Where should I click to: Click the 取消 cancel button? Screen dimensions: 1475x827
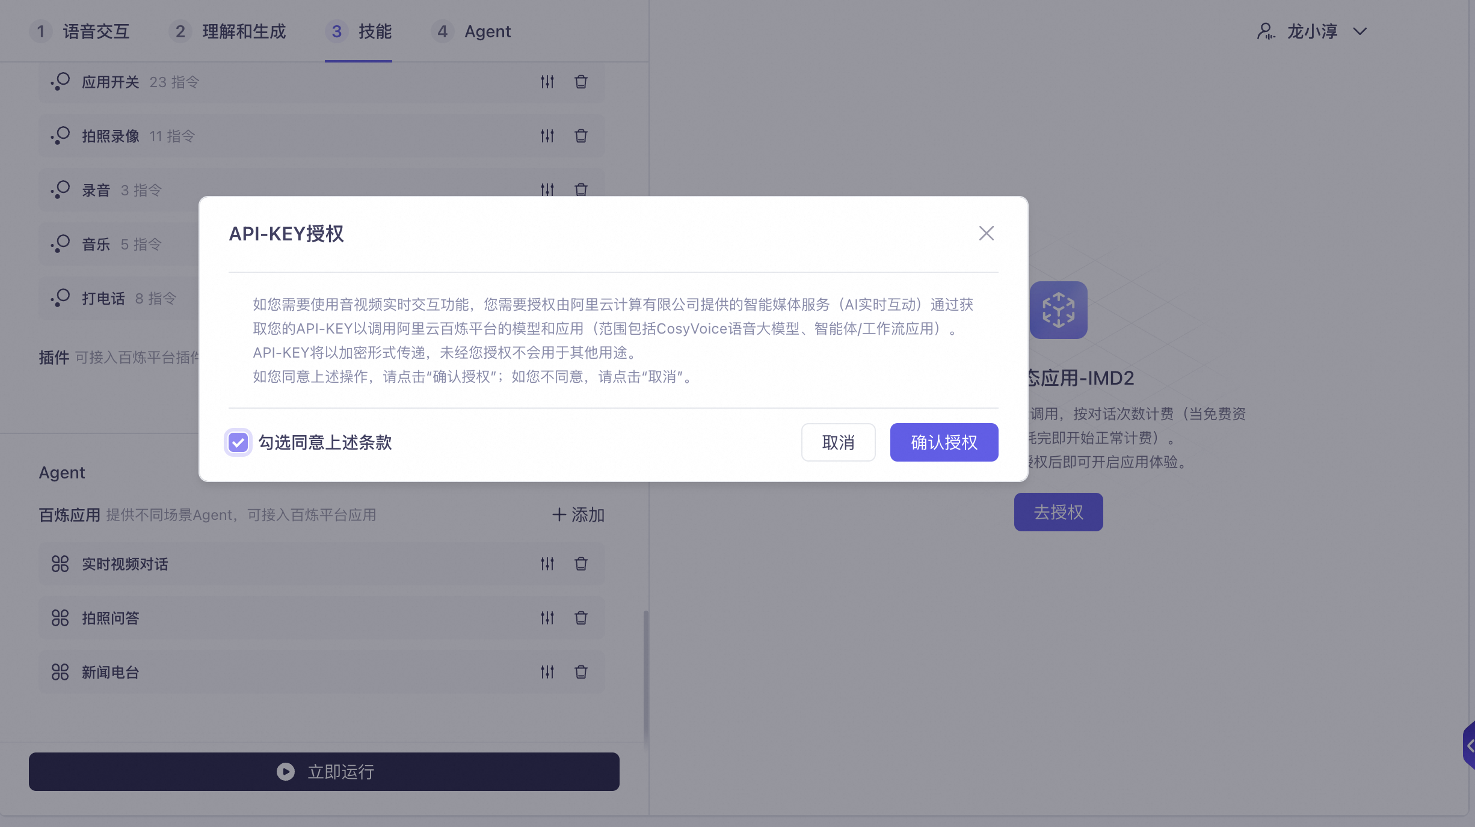point(838,442)
